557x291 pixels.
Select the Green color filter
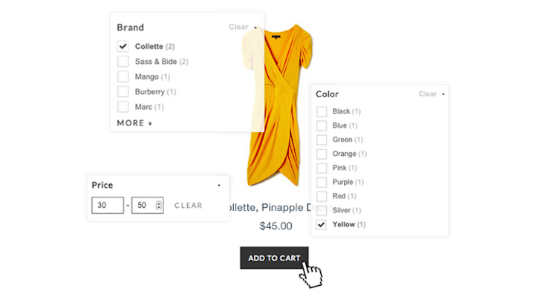coord(322,140)
